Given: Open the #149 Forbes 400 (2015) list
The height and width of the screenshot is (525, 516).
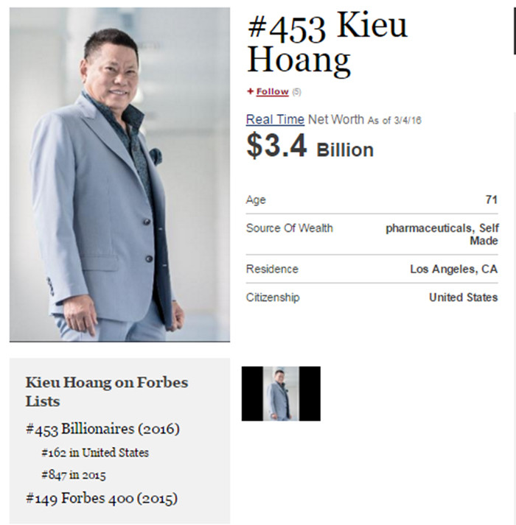Looking at the screenshot, I should coord(102,498).
